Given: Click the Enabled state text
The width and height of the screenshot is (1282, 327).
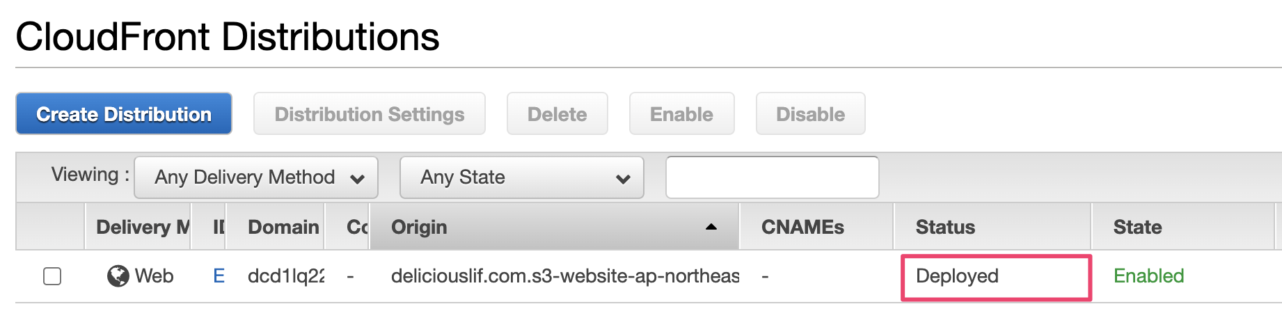Looking at the screenshot, I should click(x=1148, y=276).
